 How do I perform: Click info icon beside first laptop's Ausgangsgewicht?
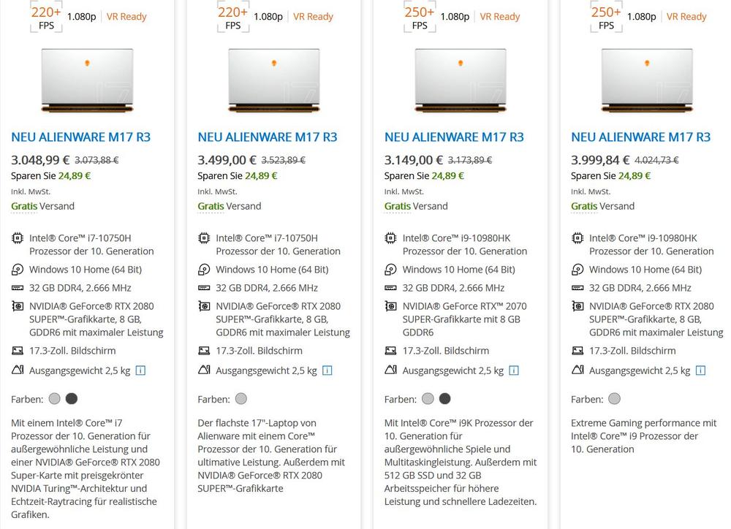pos(140,370)
